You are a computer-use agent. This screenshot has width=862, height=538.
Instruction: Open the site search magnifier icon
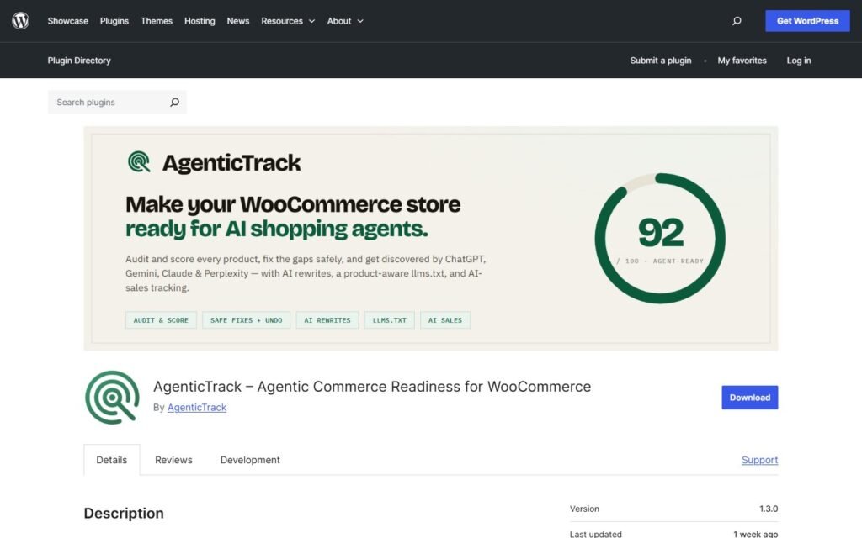(x=737, y=21)
